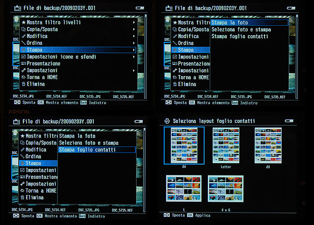Click backup folder icon in top-left screen title
Screen dimensions: 314x225
18,8
